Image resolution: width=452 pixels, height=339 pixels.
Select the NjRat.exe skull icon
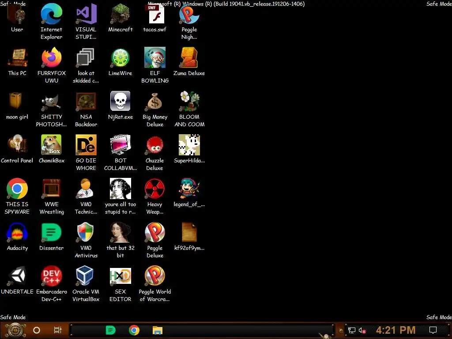pyautogui.click(x=120, y=102)
